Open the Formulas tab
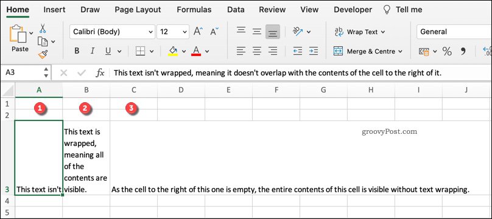This screenshot has width=492, height=219. tap(194, 10)
